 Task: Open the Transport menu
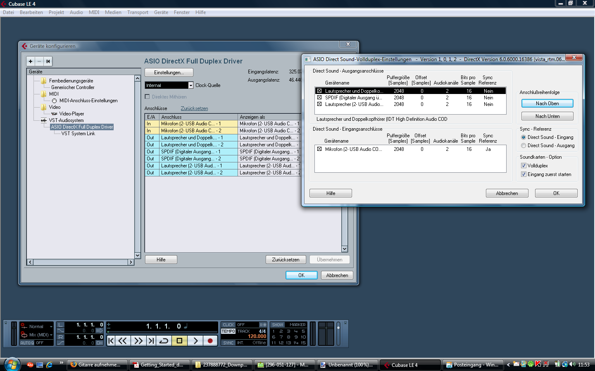138,12
